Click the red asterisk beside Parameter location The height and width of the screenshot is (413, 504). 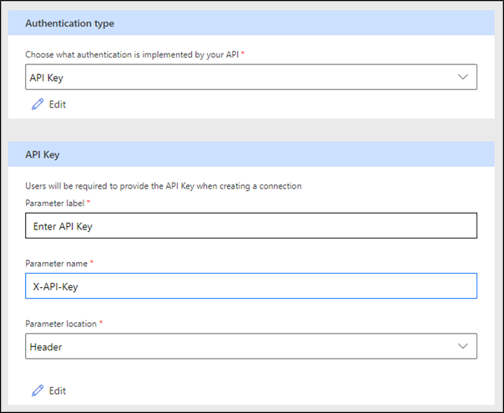point(101,322)
